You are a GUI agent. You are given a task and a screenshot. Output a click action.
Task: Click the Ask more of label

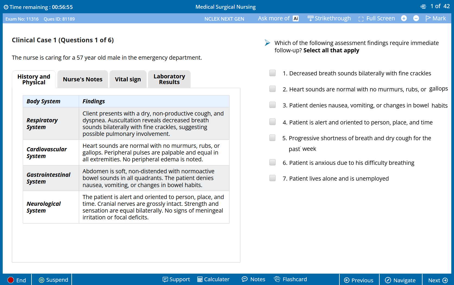click(x=274, y=18)
